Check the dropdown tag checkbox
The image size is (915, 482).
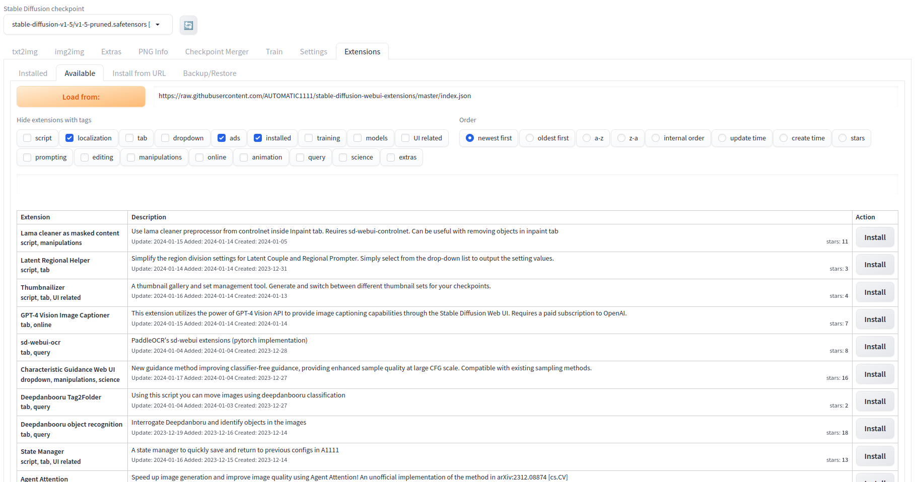coord(165,138)
